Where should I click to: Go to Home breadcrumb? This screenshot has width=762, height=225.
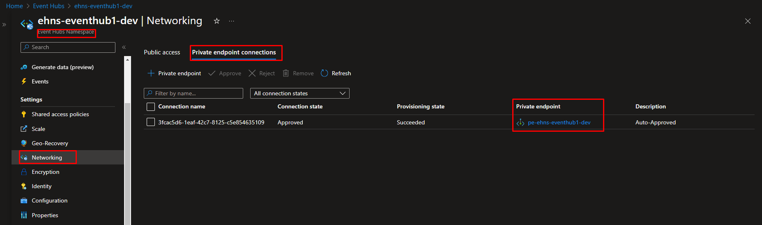14,6
